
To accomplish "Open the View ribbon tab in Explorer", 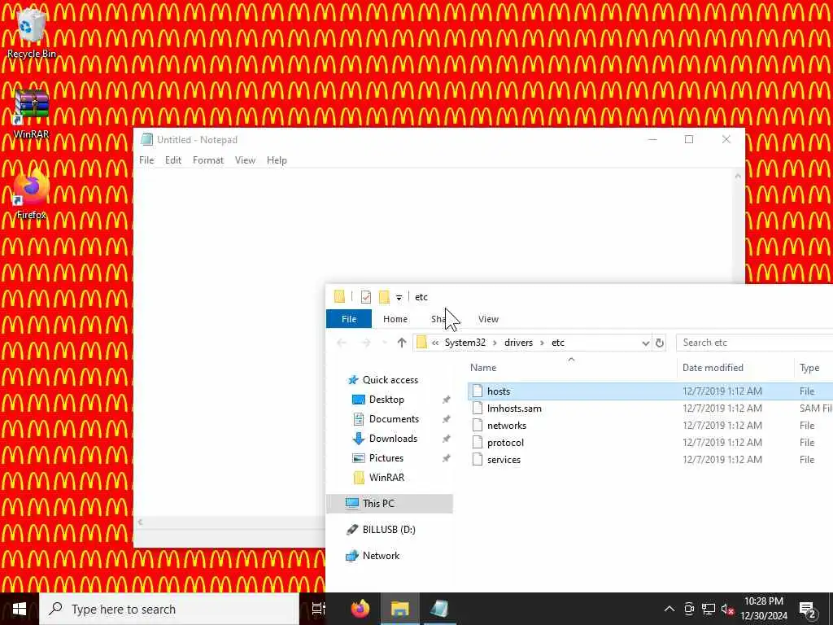I will 488,319.
